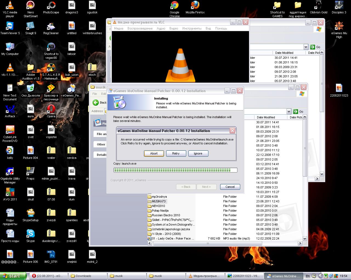
Task: Open Oblivion Gold desktop icon
Action: (x=318, y=7)
